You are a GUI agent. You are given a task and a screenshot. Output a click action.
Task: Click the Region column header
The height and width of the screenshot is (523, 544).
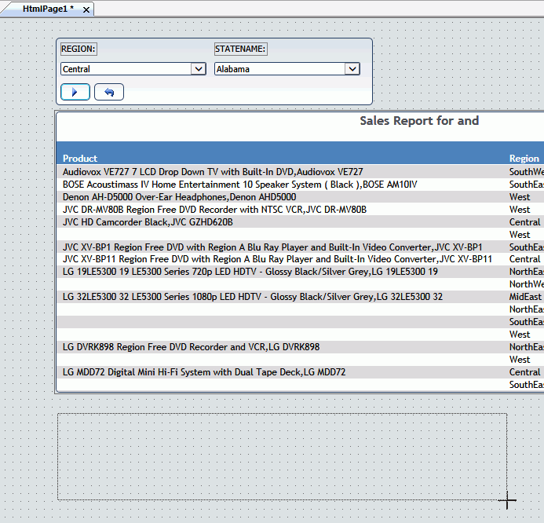pyautogui.click(x=524, y=159)
